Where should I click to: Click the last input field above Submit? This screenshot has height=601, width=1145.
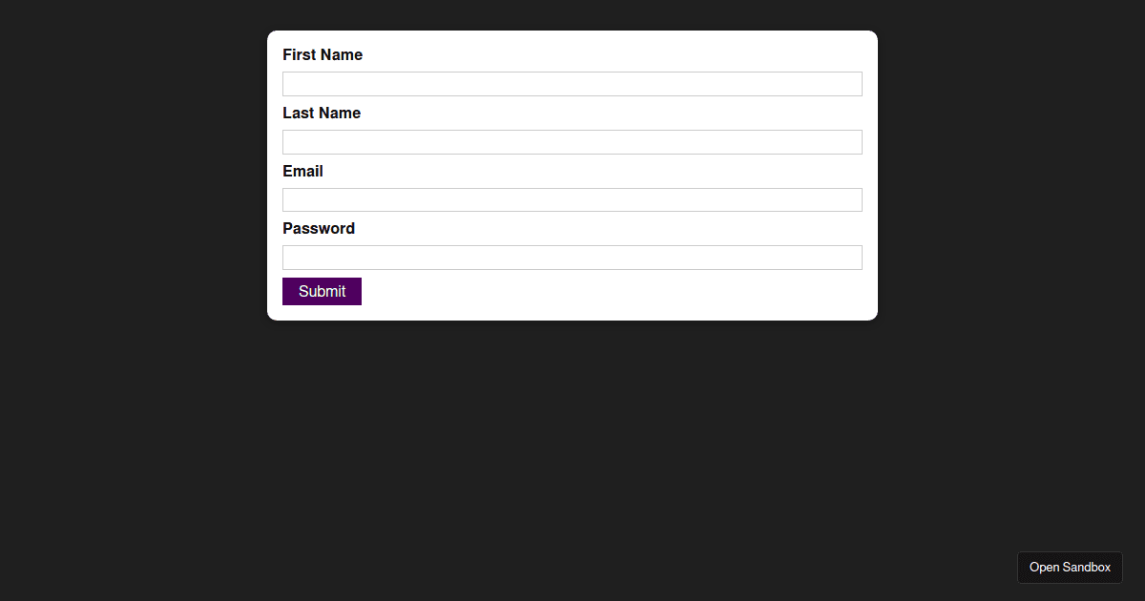(572, 258)
